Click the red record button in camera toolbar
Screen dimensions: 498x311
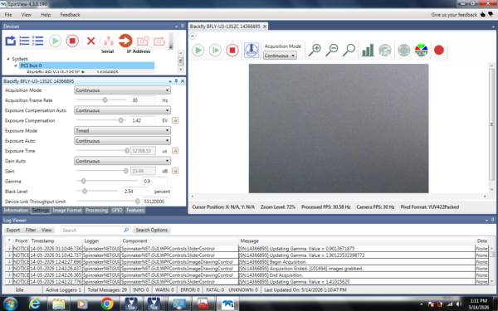[438, 50]
